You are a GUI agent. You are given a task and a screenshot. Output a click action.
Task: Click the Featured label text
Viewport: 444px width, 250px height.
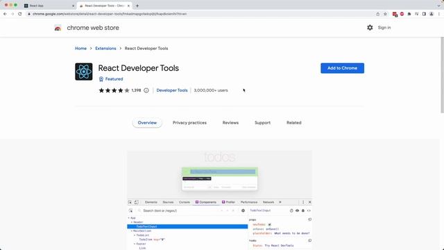pos(114,79)
